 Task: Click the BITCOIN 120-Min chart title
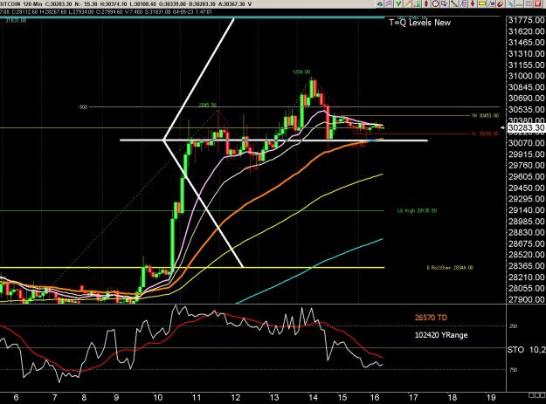click(x=21, y=4)
